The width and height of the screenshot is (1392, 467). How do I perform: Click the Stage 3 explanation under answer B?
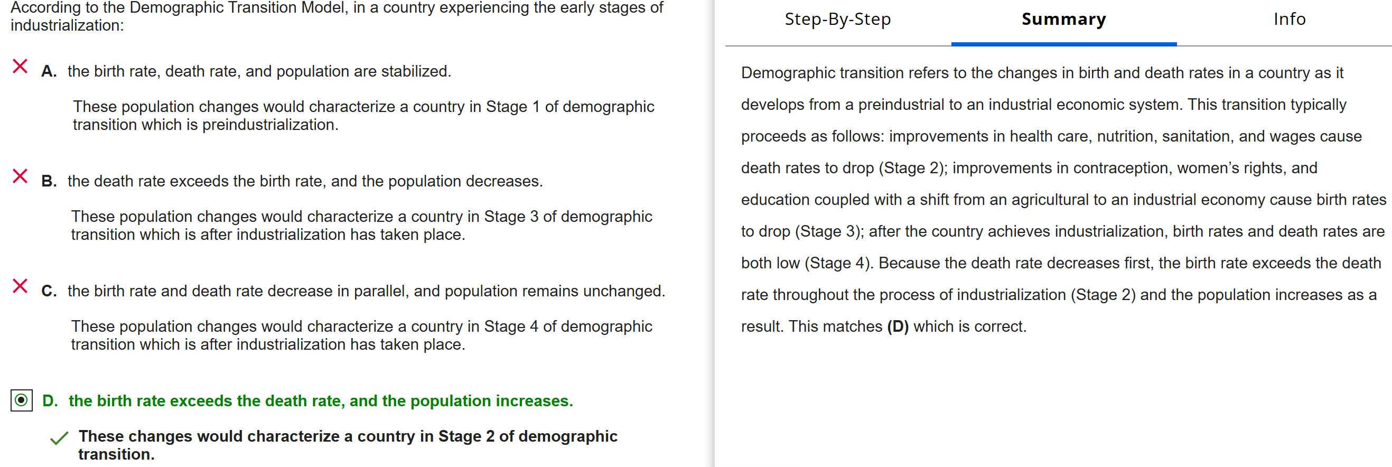[x=361, y=225]
